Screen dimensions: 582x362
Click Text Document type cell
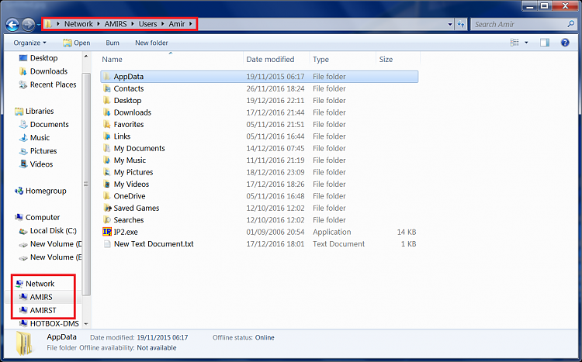pyautogui.click(x=338, y=244)
